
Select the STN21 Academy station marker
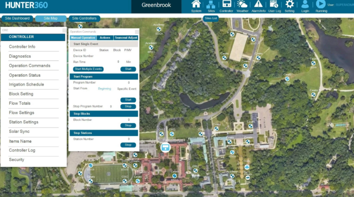point(232,176)
